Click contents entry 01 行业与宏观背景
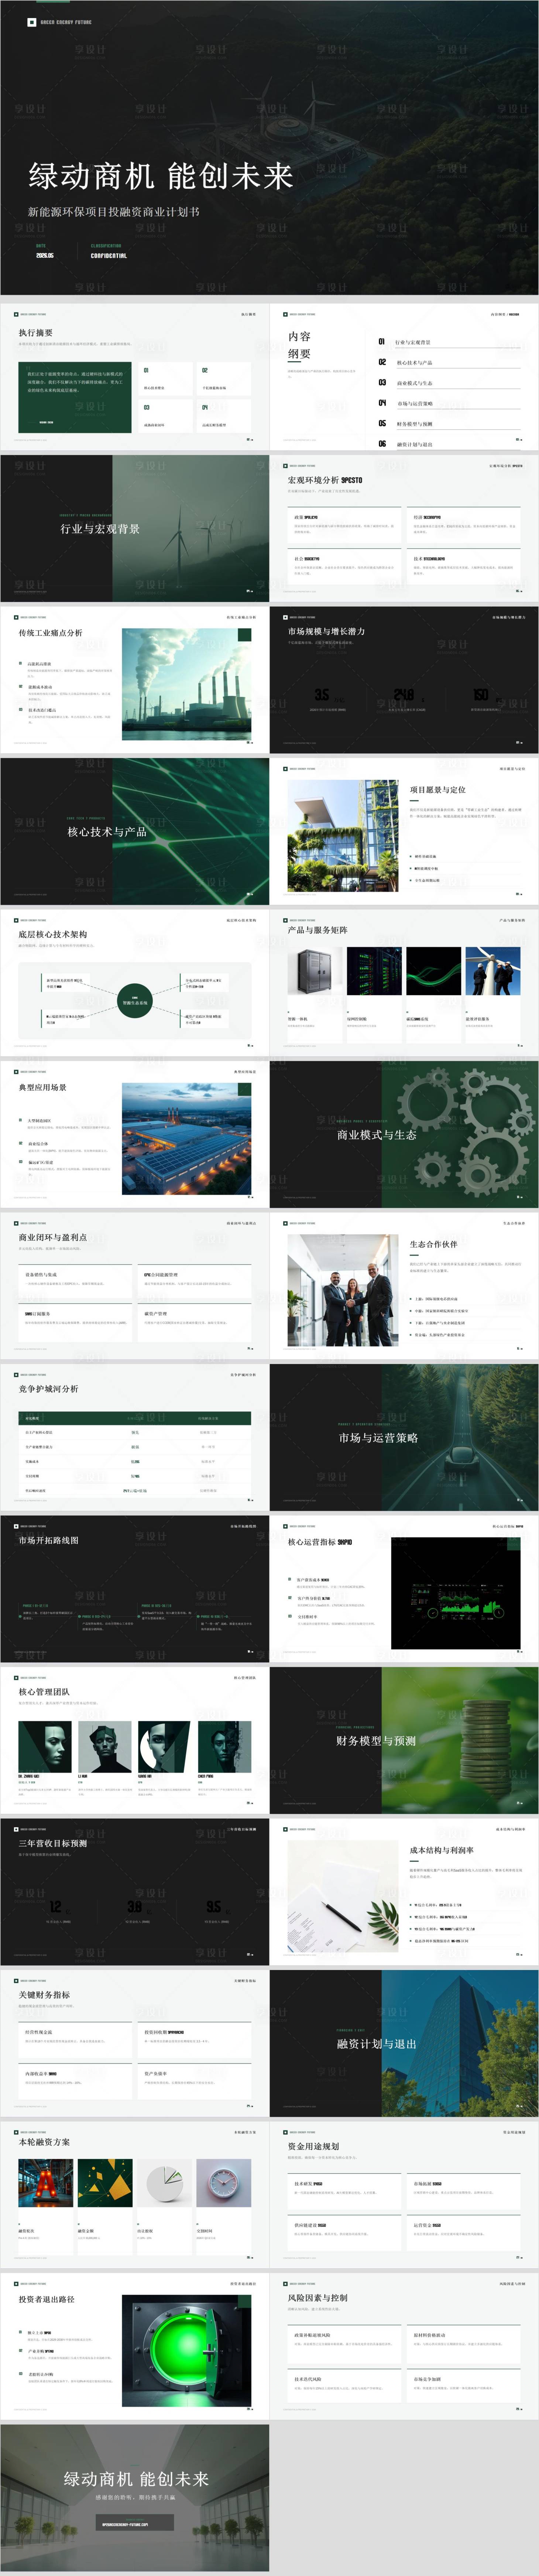The height and width of the screenshot is (2576, 539). coord(448,342)
